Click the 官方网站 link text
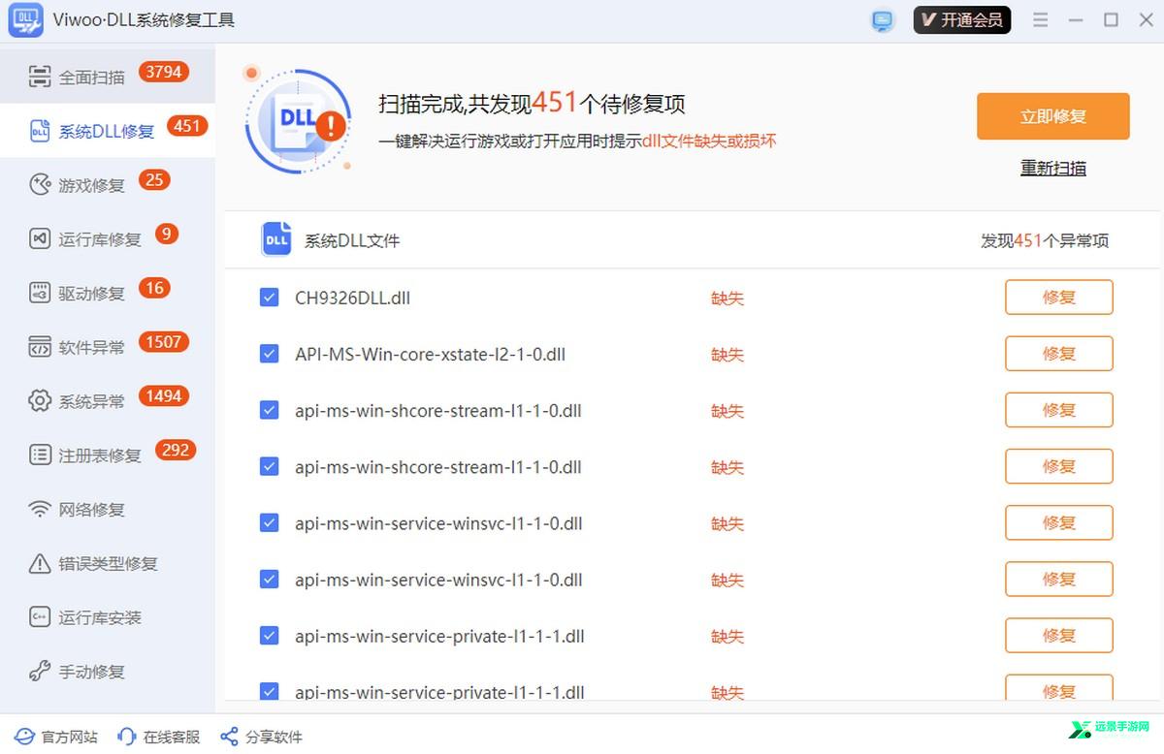The height and width of the screenshot is (754, 1164). point(70,737)
